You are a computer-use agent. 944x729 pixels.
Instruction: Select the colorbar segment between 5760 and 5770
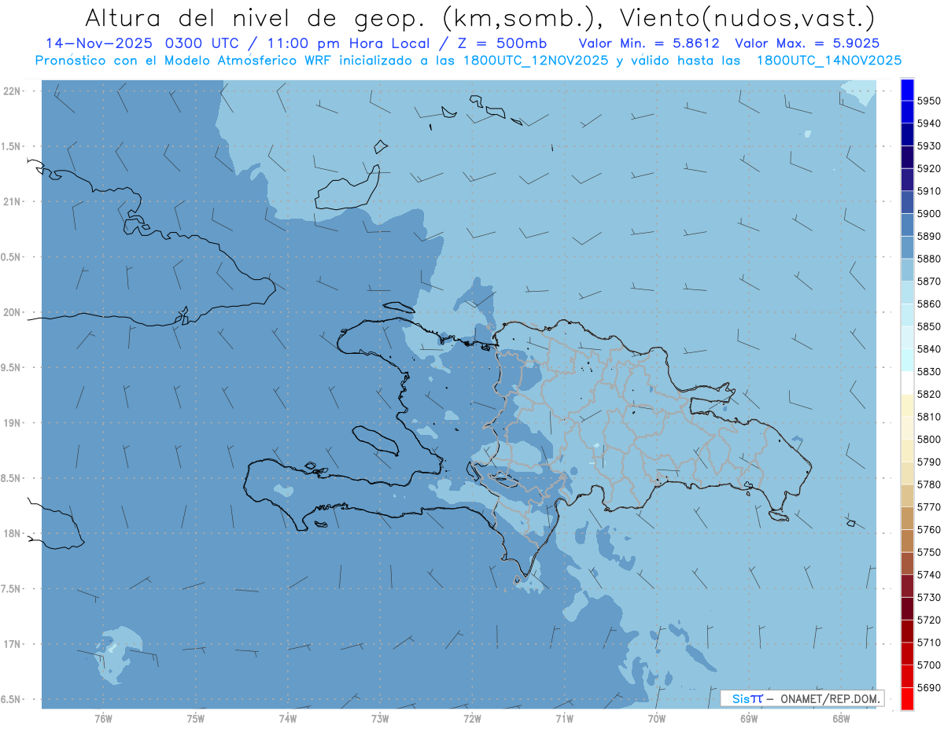pyautogui.click(x=907, y=518)
